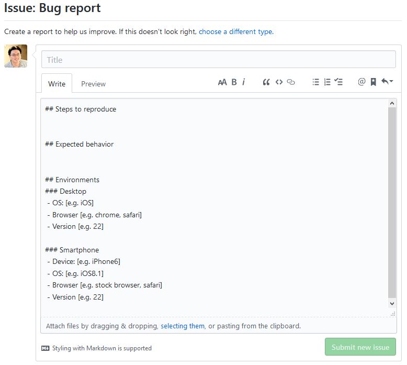
Task: Insert a bulleted list
Action: [x=315, y=82]
